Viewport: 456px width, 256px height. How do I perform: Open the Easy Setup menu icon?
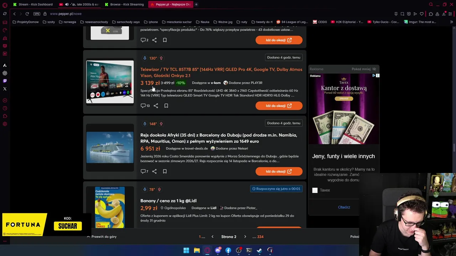(451, 14)
